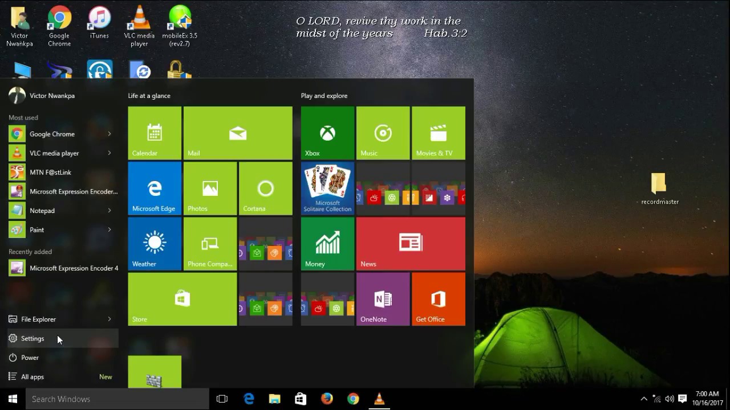Expand File Explorer jump list arrow
Viewport: 730px width, 410px height.
[109, 319]
